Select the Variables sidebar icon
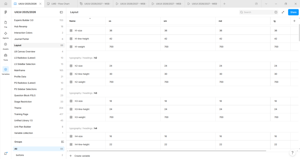 (x=6, y=71)
